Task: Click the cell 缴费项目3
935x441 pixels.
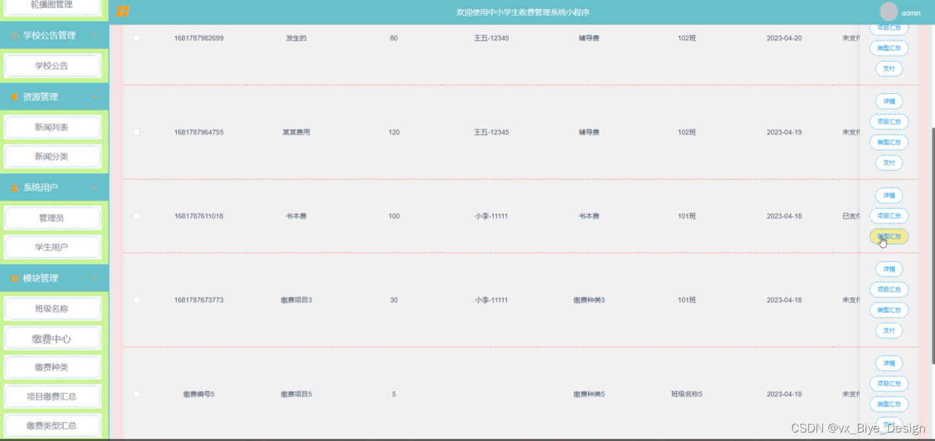Action: tap(296, 300)
